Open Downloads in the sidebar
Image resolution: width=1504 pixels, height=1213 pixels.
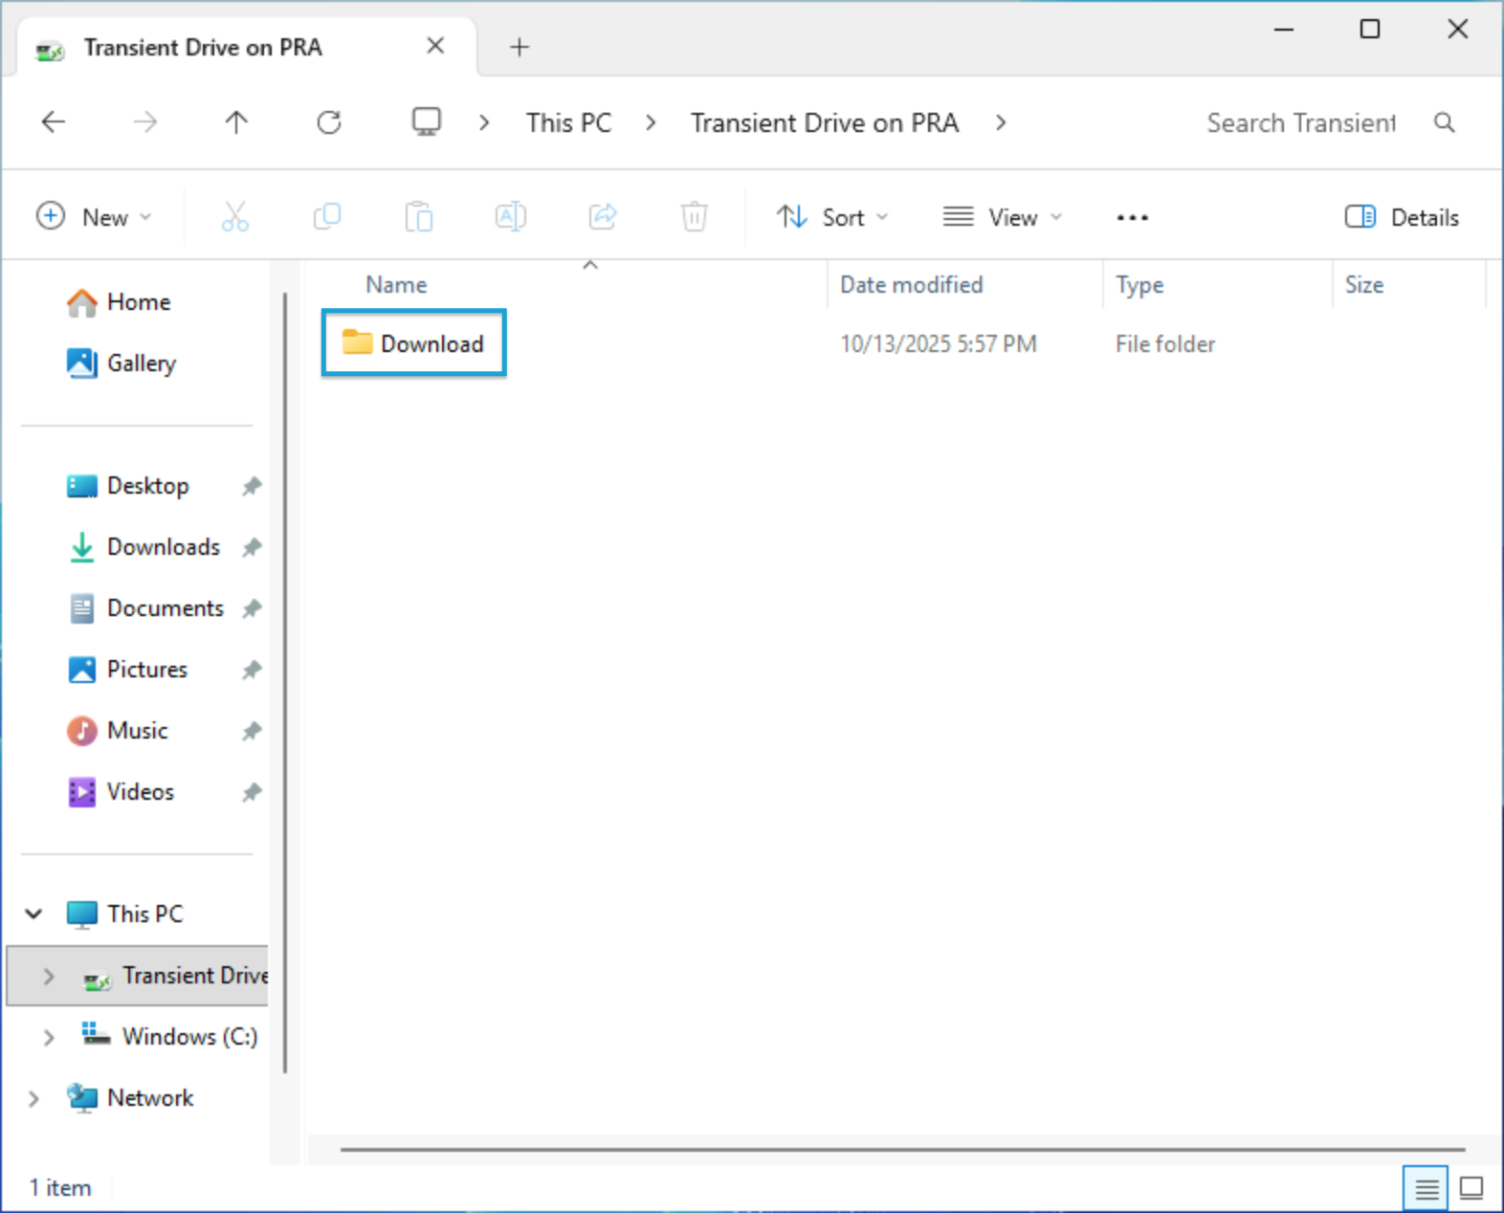[163, 547]
